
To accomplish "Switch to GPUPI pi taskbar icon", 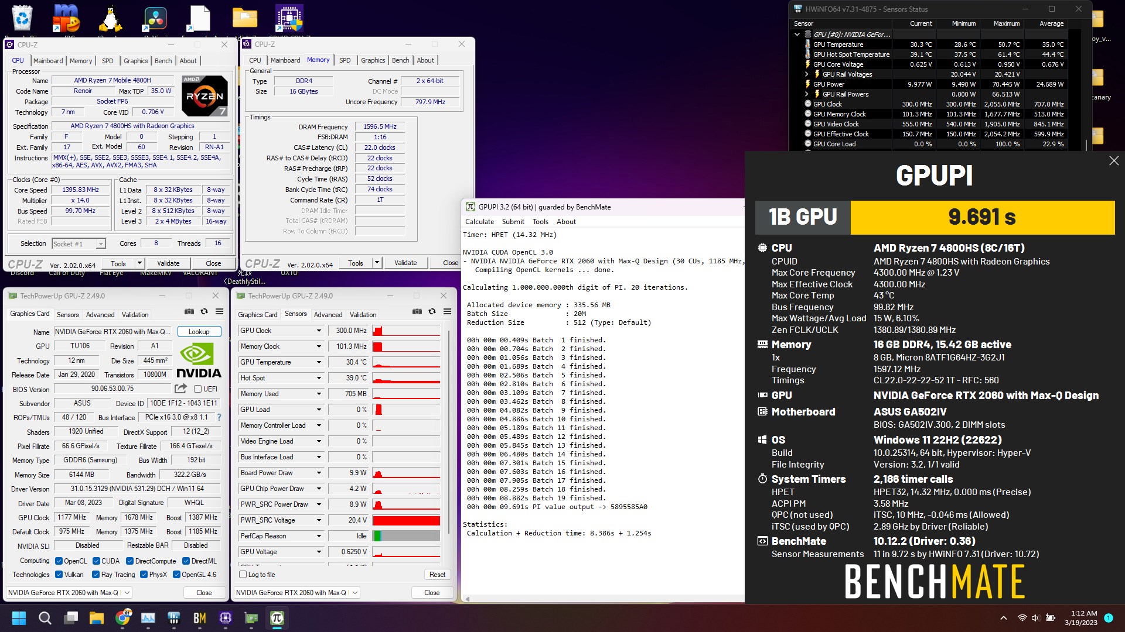I will pyautogui.click(x=277, y=618).
